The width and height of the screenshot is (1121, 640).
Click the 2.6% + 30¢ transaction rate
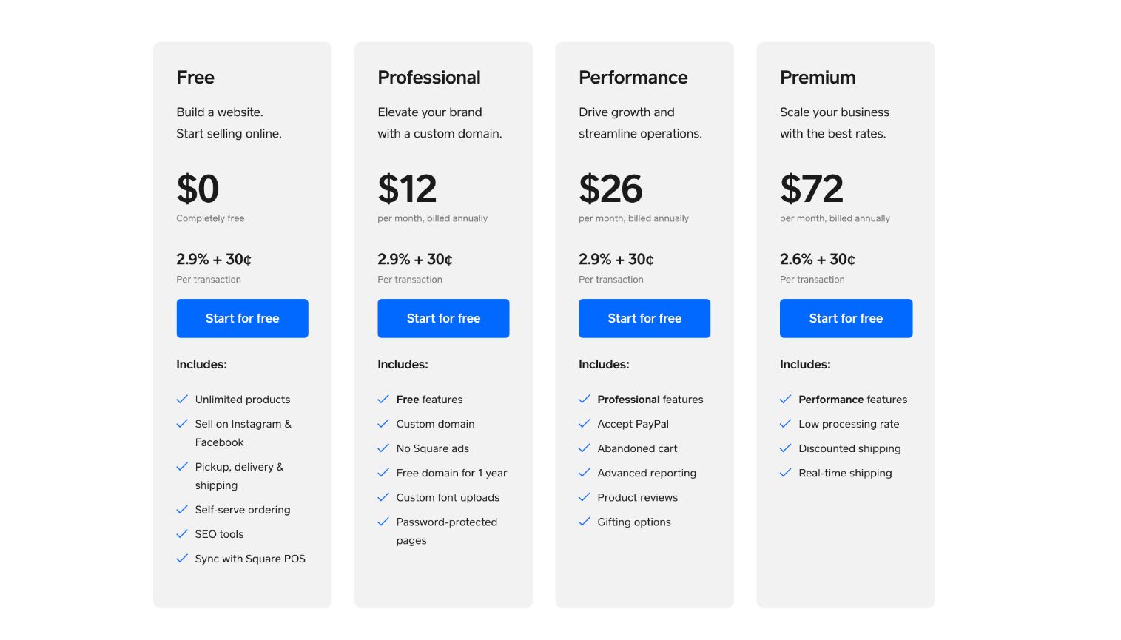tap(818, 260)
